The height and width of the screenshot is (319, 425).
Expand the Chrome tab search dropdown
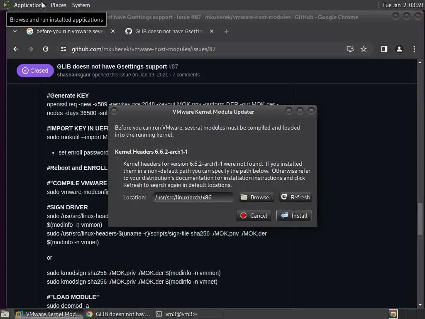pos(15,32)
